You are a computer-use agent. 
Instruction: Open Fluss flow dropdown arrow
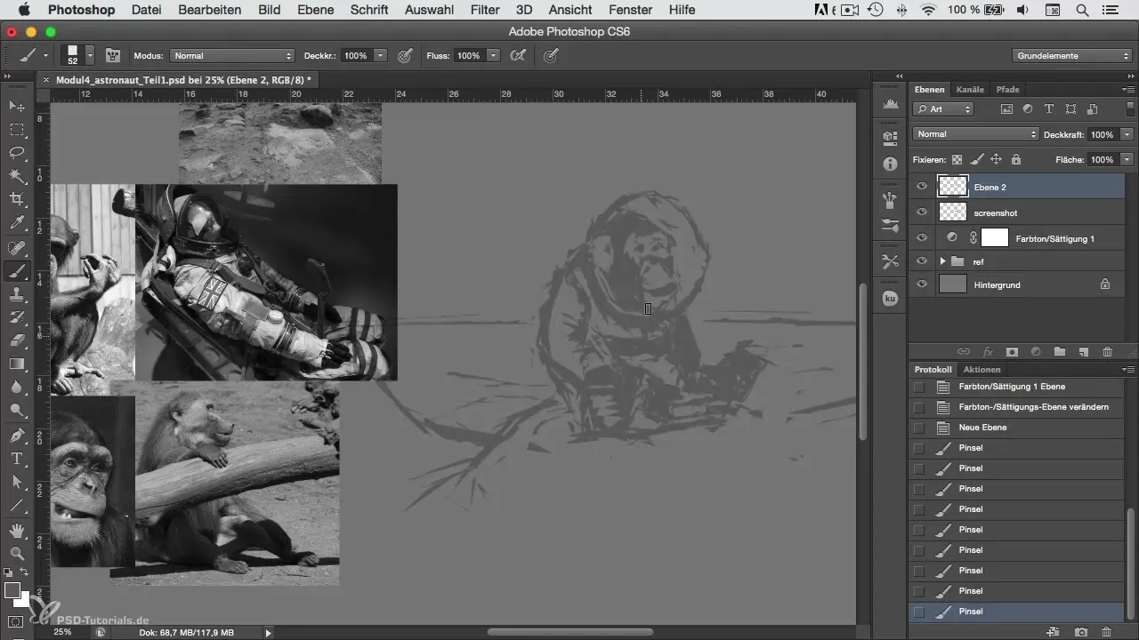tap(493, 55)
